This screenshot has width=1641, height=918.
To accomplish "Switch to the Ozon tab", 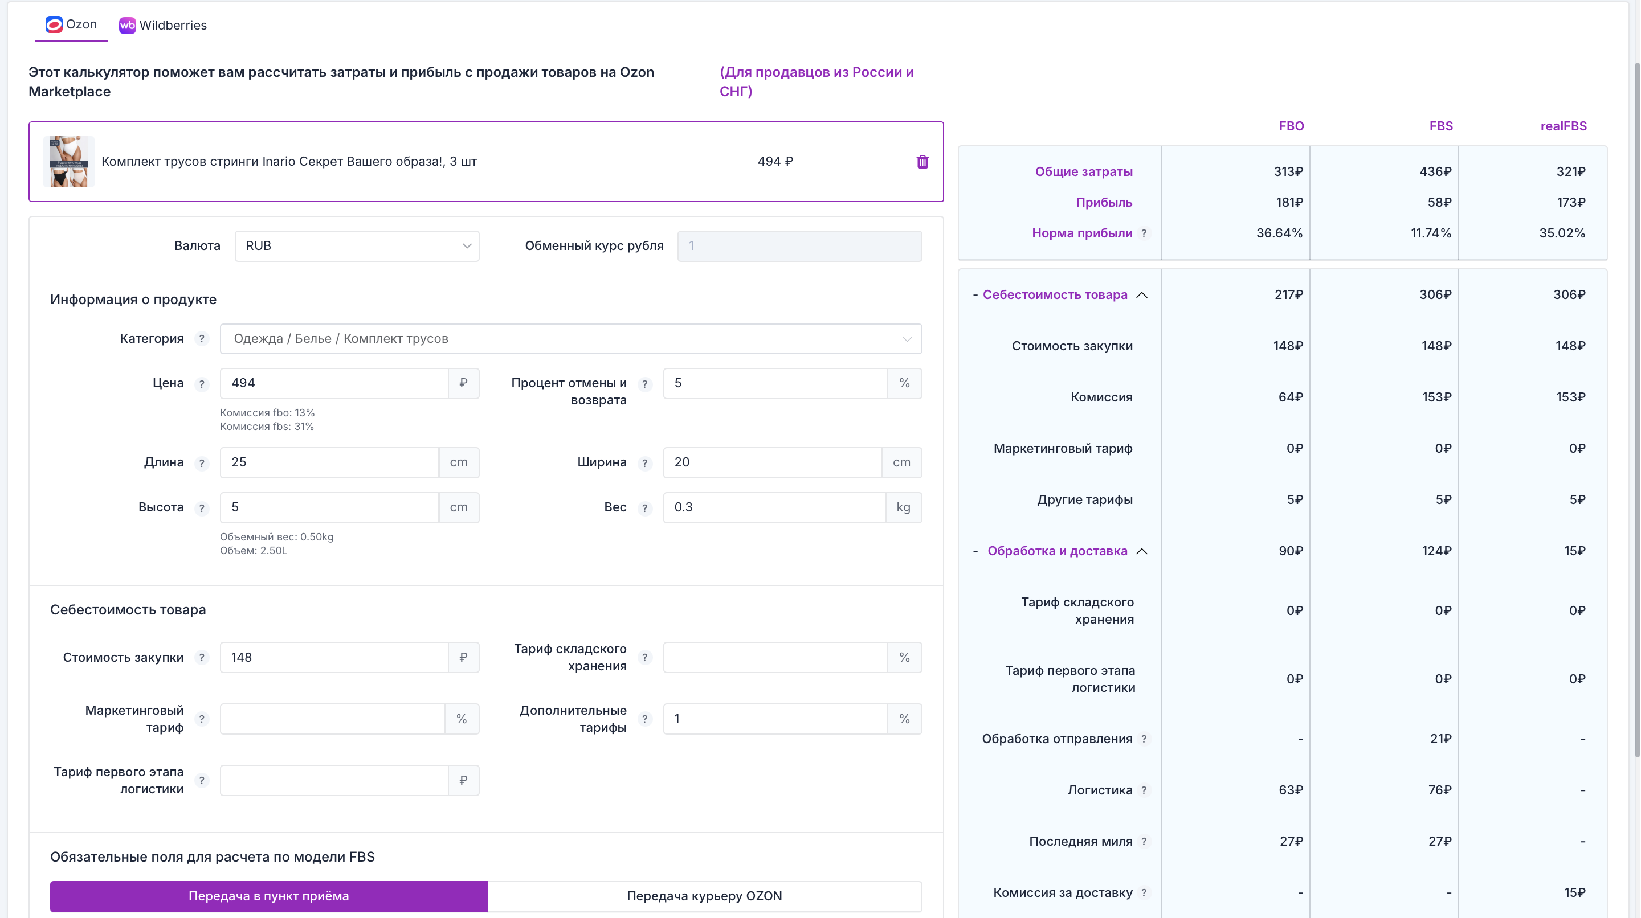I will [71, 25].
